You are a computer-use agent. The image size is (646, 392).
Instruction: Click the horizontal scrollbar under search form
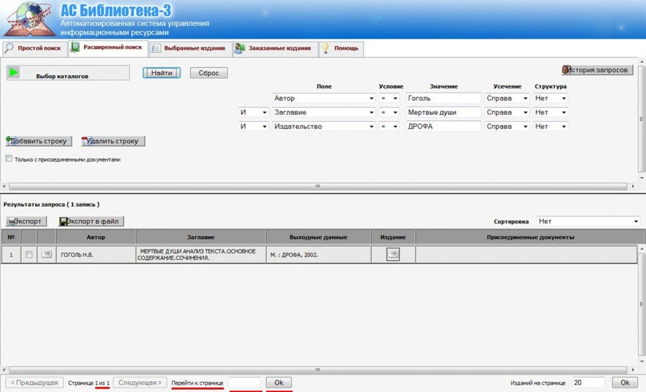click(317, 187)
